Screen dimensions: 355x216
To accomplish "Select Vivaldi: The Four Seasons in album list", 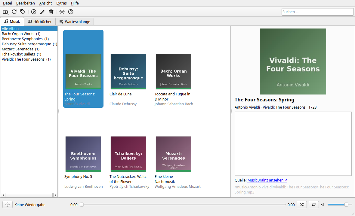I will pyautogui.click(x=29, y=59).
